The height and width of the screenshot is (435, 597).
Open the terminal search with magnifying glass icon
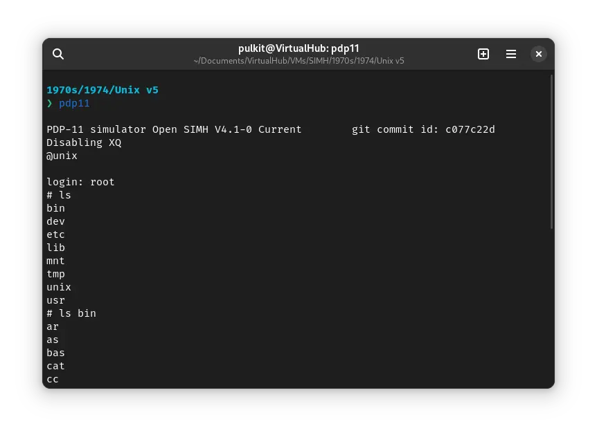[x=58, y=54]
